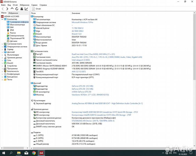Expand the Системная плата tree node
Image resolution: width=196 pixels, height=156 pixels.
coord(2,44)
